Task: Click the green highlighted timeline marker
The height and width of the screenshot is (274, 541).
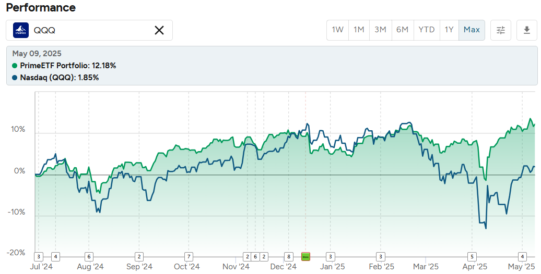Action: pyautogui.click(x=305, y=256)
